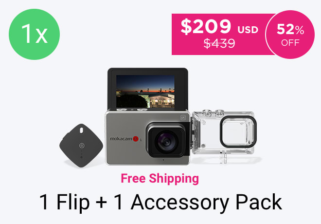Click the Free Shipping text
Image resolution: width=321 pixels, height=224 pixels.
point(160,179)
